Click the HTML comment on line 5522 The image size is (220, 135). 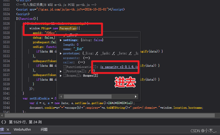pyautogui.click(x=56, y=5)
